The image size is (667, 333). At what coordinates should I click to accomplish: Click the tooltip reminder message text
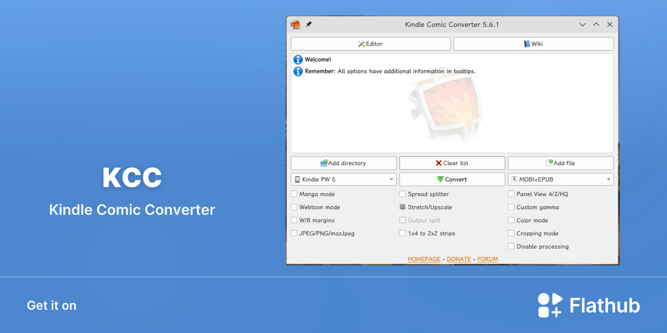point(390,72)
